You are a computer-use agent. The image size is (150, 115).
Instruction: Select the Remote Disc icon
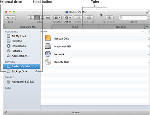click(48, 62)
